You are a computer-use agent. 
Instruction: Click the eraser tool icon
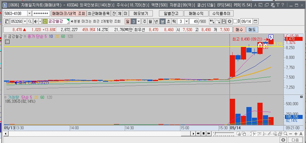click(x=275, y=134)
